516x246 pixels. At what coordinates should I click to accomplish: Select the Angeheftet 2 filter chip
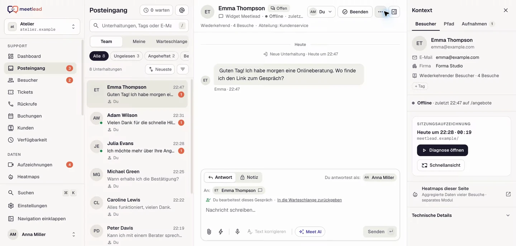[x=161, y=56]
